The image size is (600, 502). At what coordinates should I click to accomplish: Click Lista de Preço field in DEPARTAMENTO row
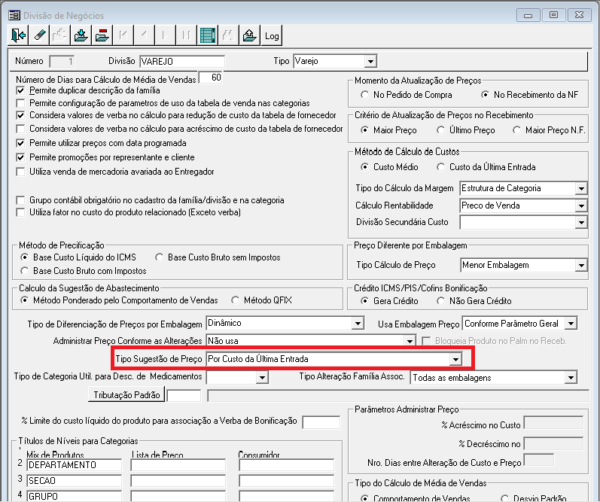178,465
